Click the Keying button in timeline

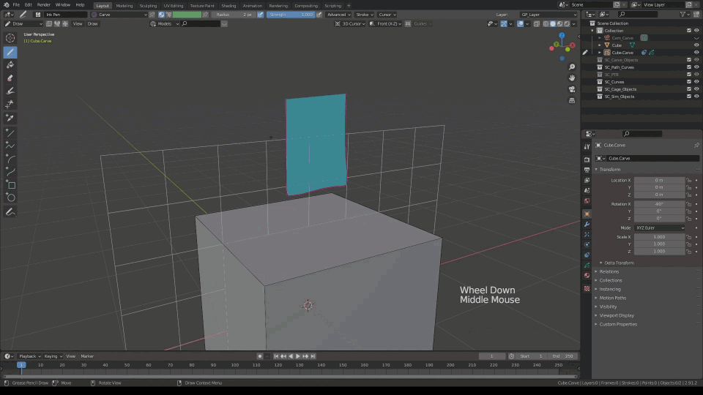[x=53, y=356]
